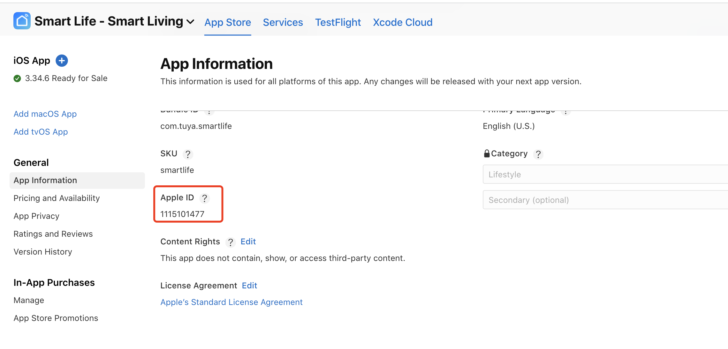Click the English (U.S.) language value
This screenshot has height=349, width=728.
(509, 126)
